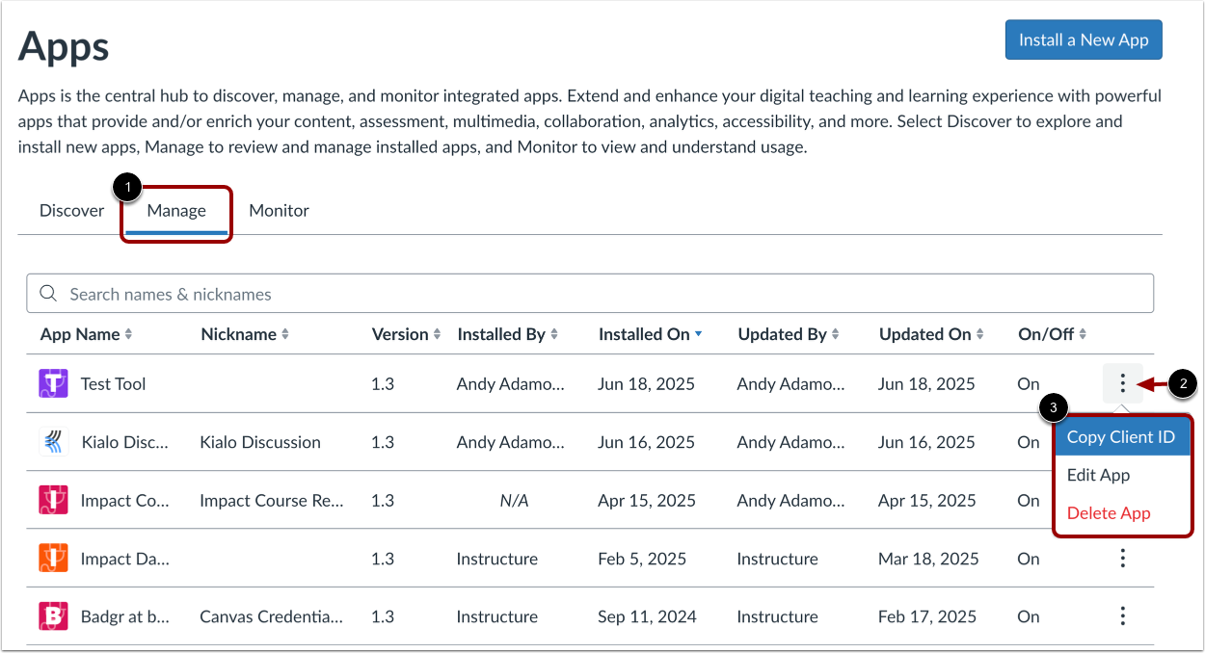Click the Install a New App button
Image resolution: width=1205 pixels, height=653 pixels.
1083,39
